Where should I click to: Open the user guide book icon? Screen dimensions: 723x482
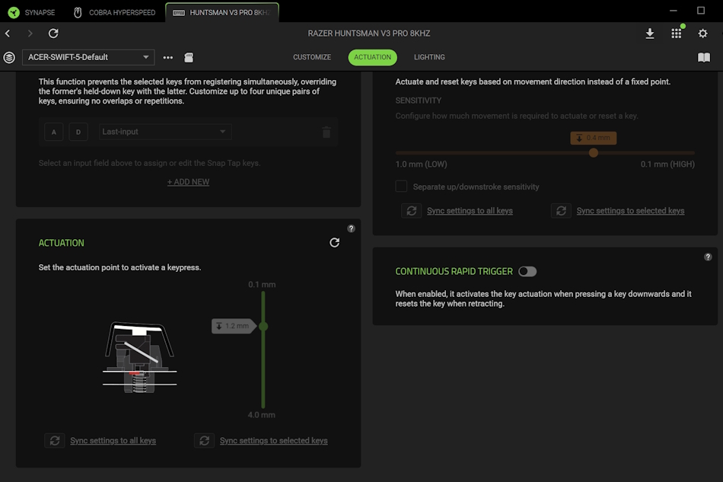coord(704,57)
